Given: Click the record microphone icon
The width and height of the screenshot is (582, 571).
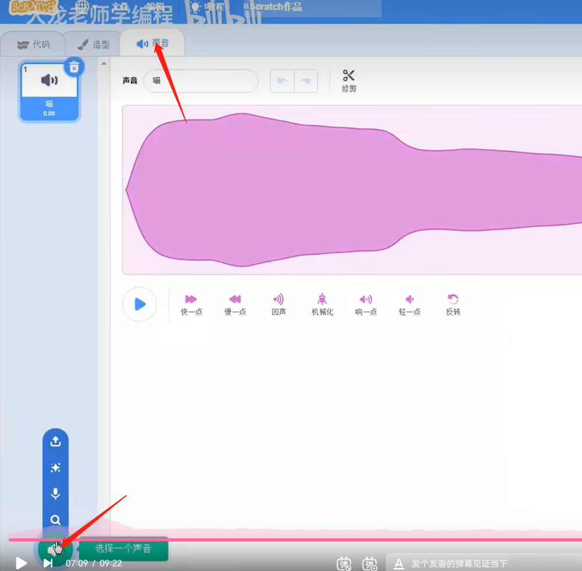Looking at the screenshot, I should coord(55,494).
